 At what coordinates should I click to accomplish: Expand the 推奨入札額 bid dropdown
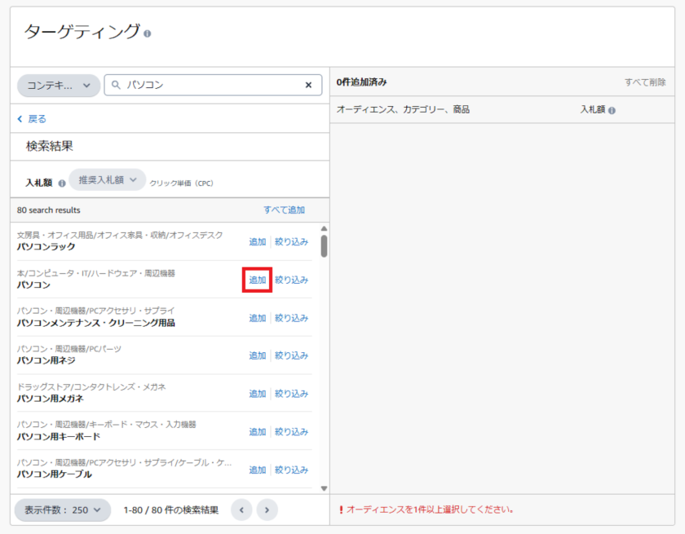tap(107, 180)
